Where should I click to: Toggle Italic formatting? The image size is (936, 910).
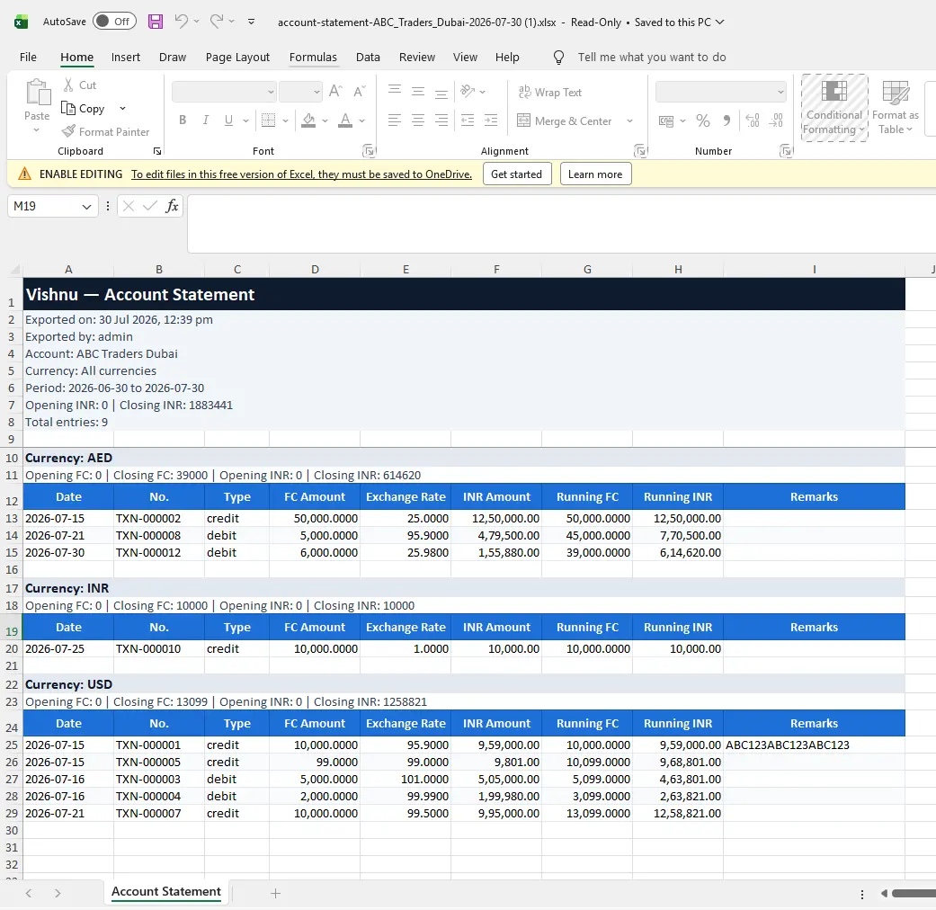coord(205,120)
